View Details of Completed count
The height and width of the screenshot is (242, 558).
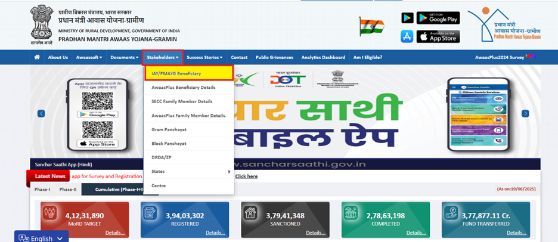pos(416,233)
